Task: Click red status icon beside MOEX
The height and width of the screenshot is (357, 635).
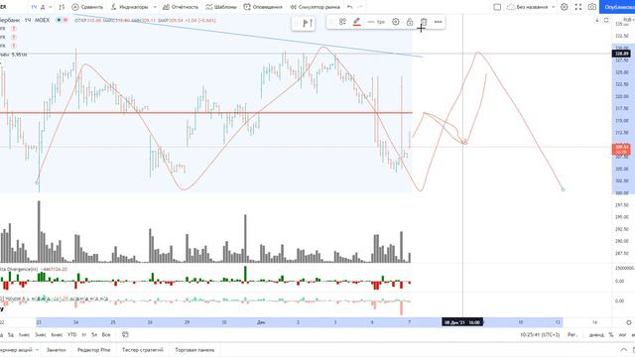Action: click(65, 20)
